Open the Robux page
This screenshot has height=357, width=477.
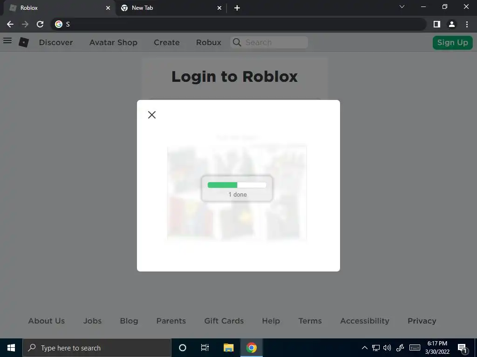(209, 42)
